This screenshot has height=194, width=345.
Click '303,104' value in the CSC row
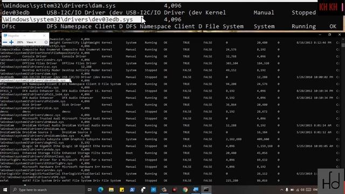(x=231, y=64)
